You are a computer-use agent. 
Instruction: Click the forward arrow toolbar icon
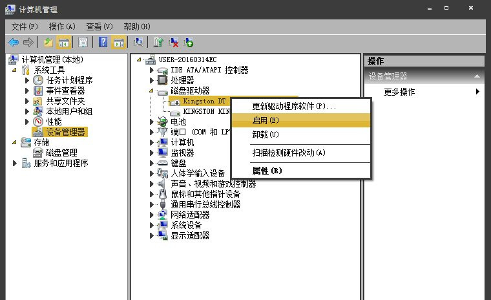click(28, 42)
